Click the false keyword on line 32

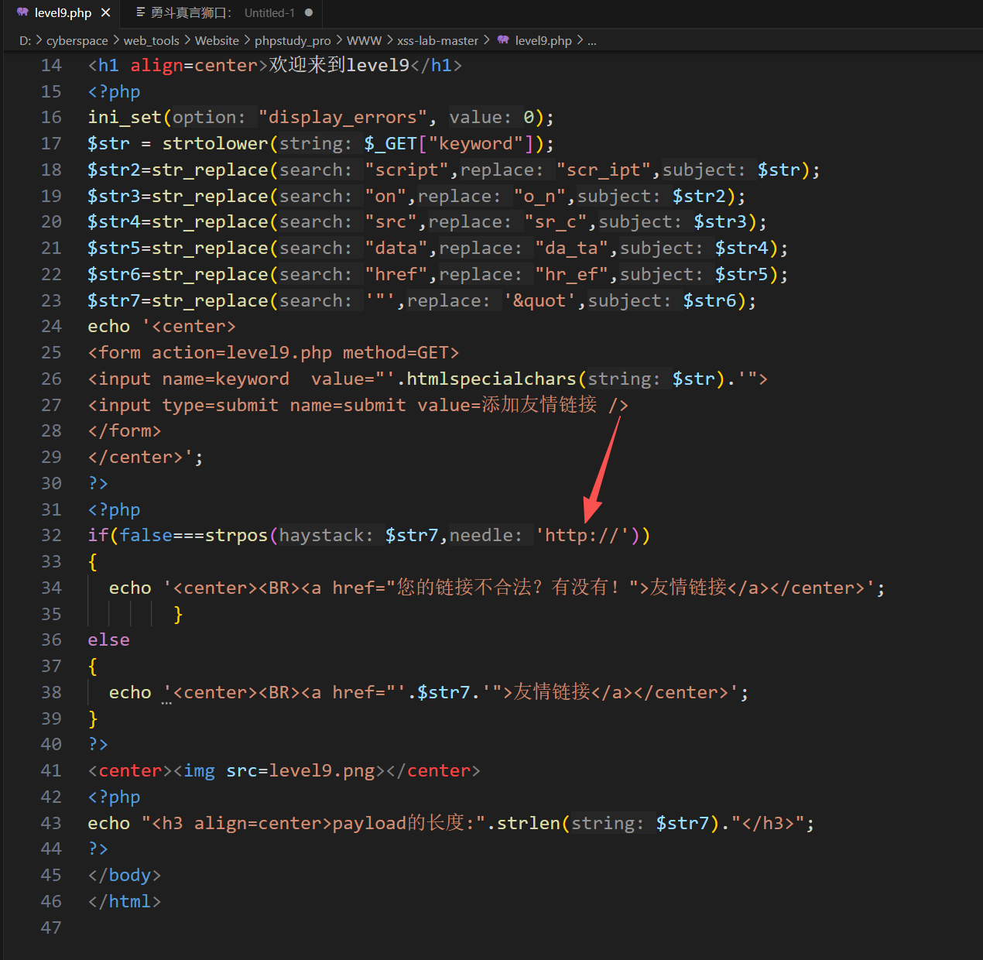pyautogui.click(x=146, y=536)
